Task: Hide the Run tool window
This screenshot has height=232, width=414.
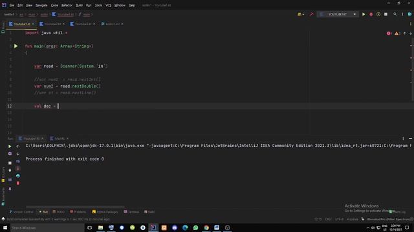Action: (x=410, y=139)
